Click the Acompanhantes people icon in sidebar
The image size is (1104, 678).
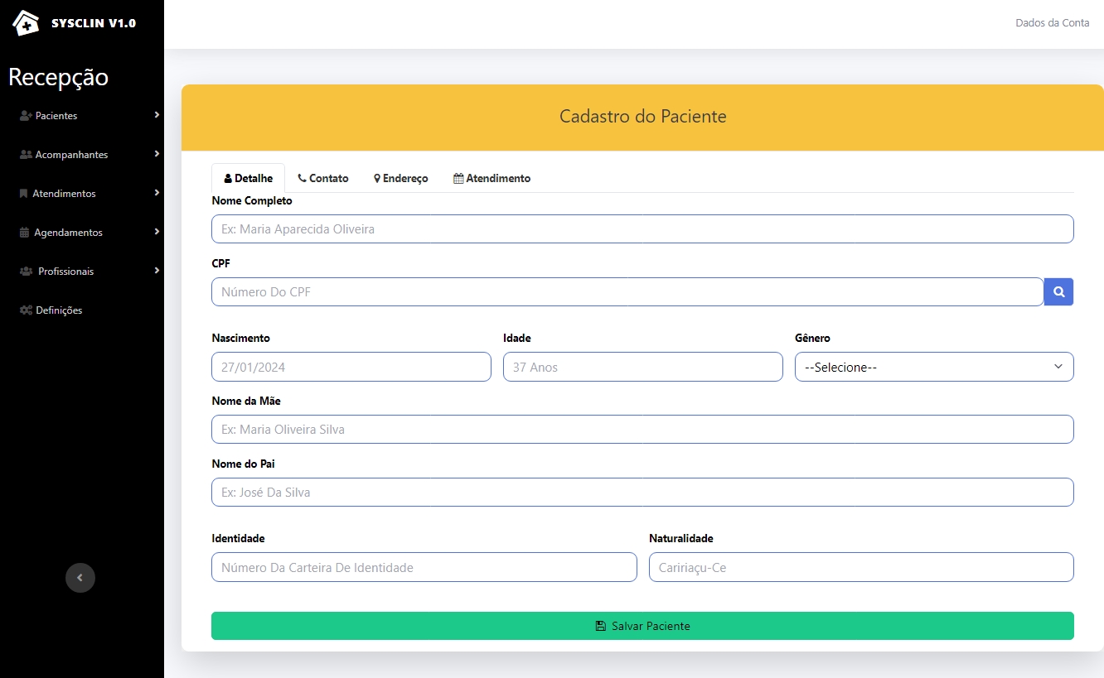(26, 155)
